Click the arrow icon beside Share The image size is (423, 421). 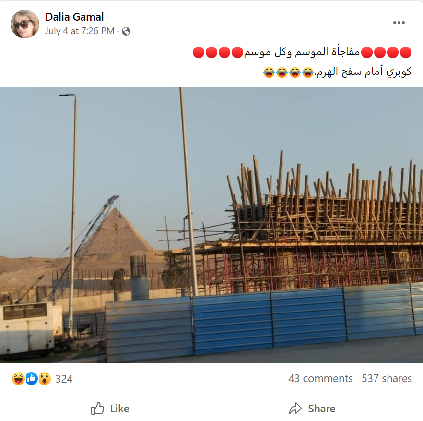[x=295, y=409]
